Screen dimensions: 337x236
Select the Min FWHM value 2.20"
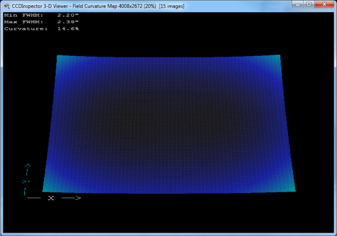(68, 15)
